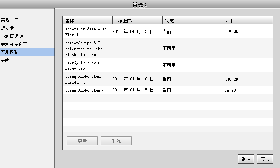Click the 19 MB size cell
Image resolution: width=280 pixels, height=168 pixels.
pyautogui.click(x=230, y=90)
